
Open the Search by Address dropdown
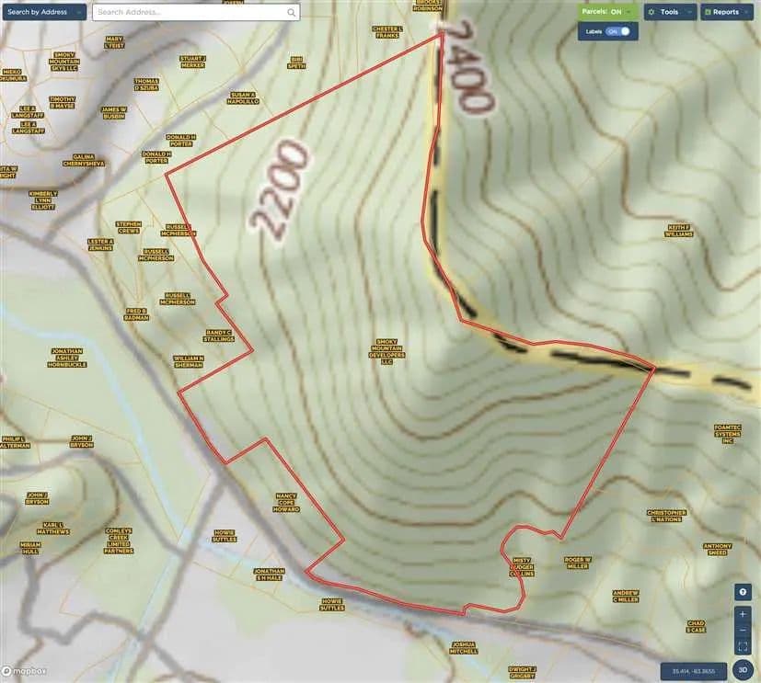[x=43, y=12]
